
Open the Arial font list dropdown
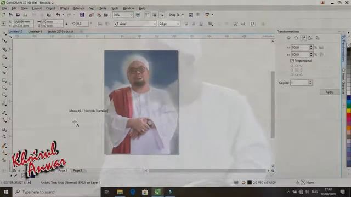coord(155,24)
